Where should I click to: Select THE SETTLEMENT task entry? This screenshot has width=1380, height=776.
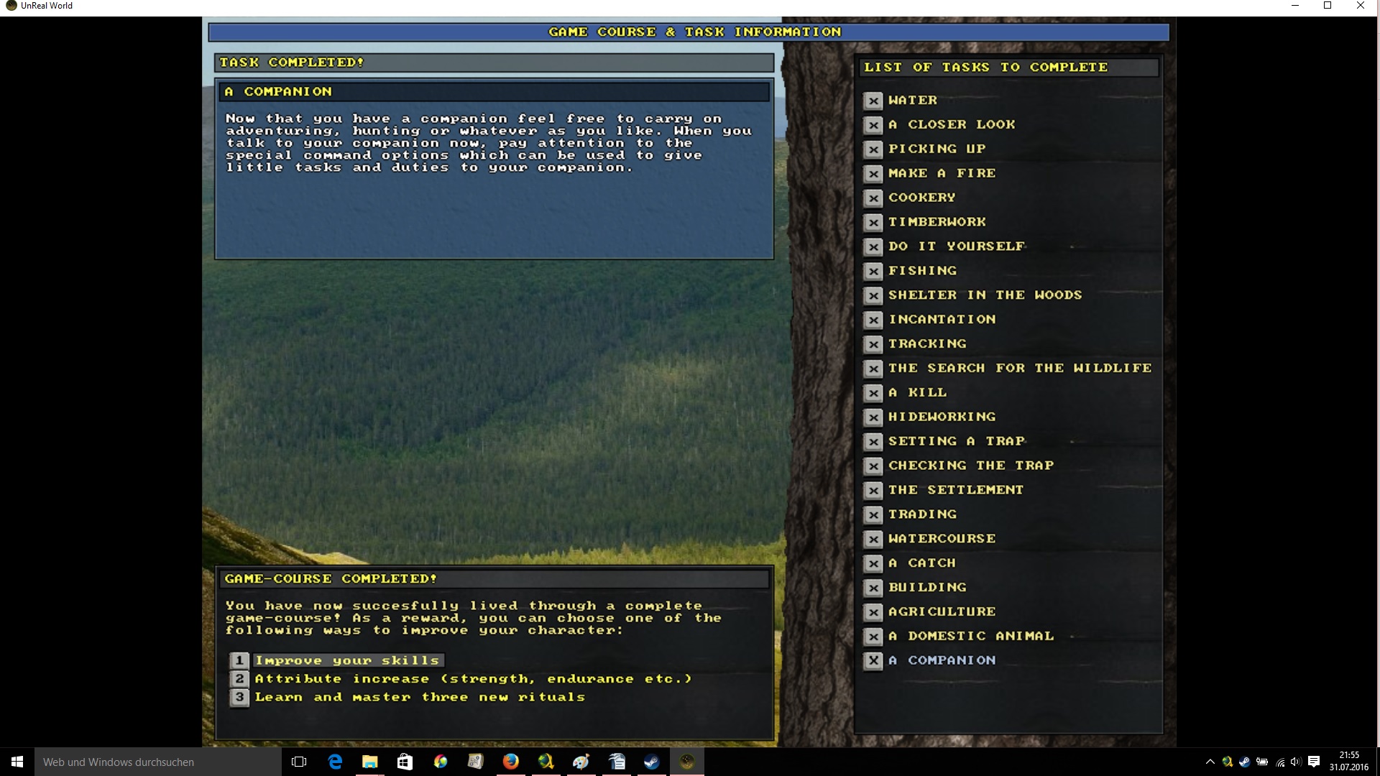point(956,491)
